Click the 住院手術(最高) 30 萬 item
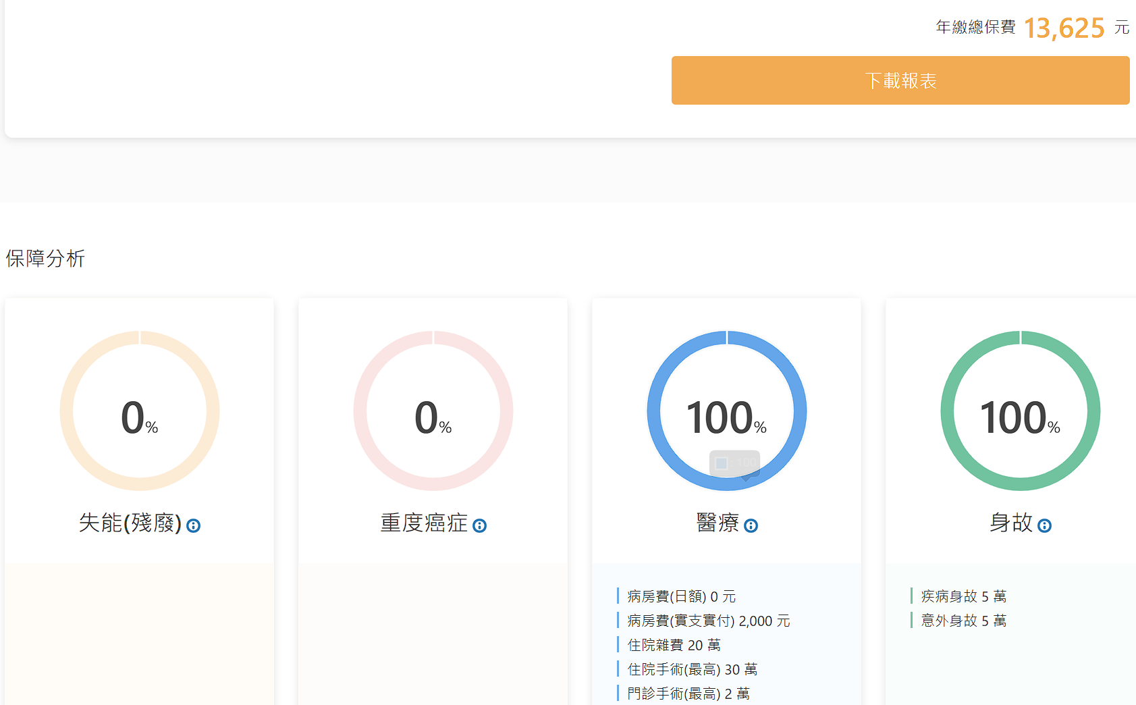Viewport: 1136px width, 705px height. pos(692,669)
